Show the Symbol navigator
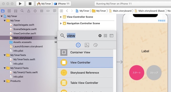 tap(16, 11)
